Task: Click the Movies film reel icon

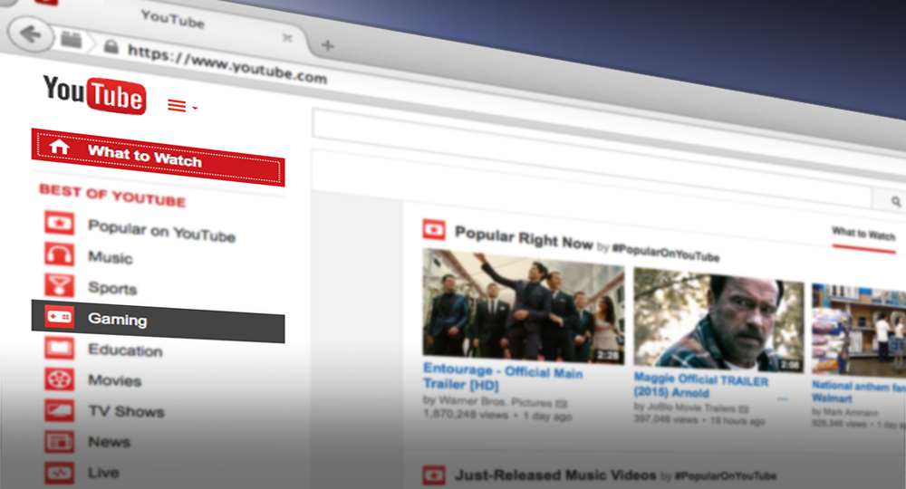Action: (x=60, y=379)
